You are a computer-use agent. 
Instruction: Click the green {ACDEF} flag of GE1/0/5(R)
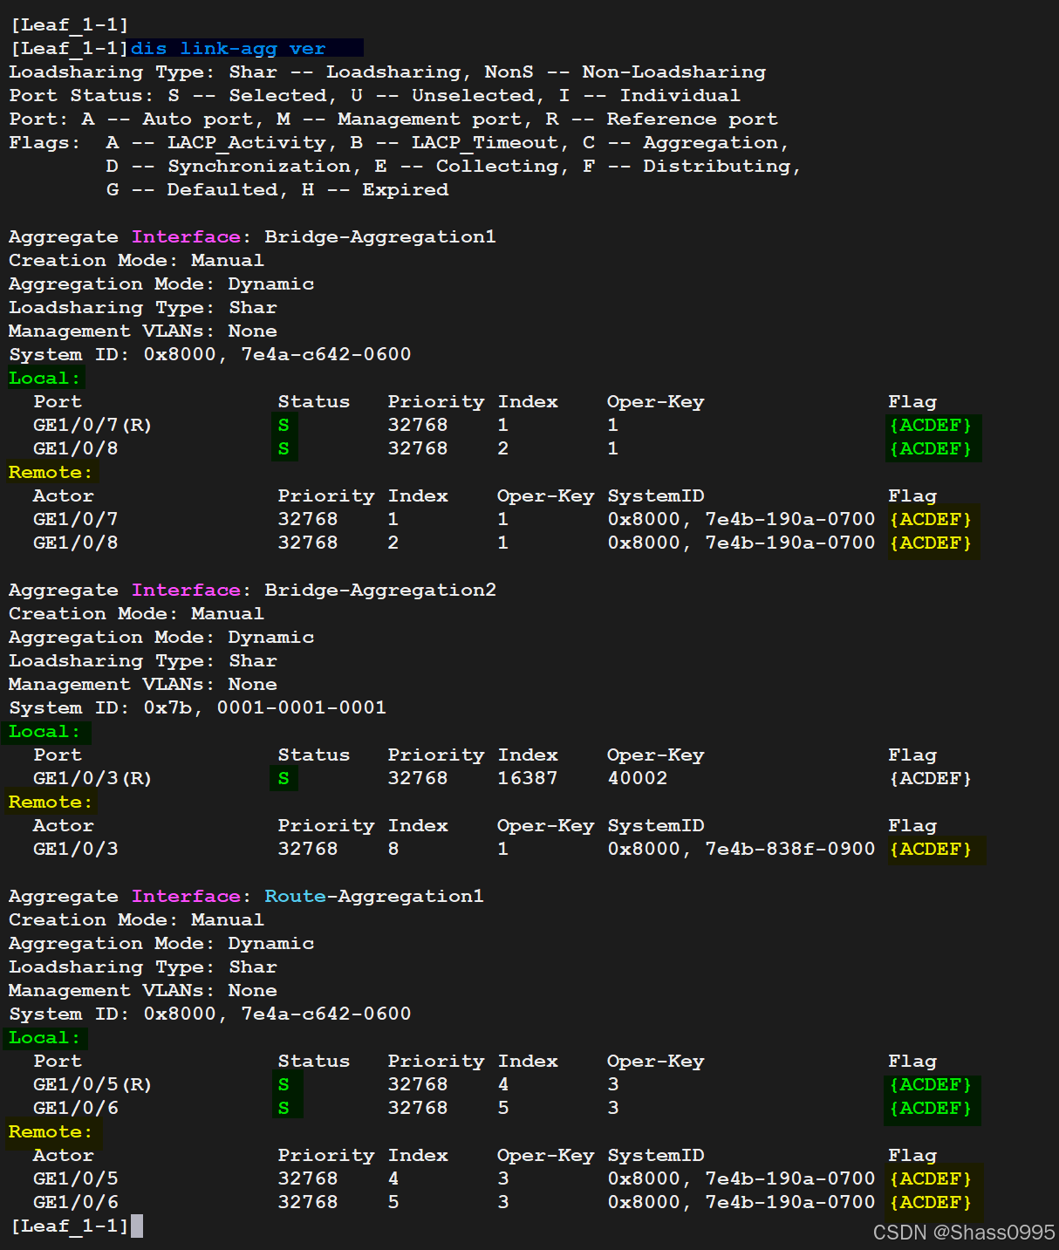(x=931, y=1085)
